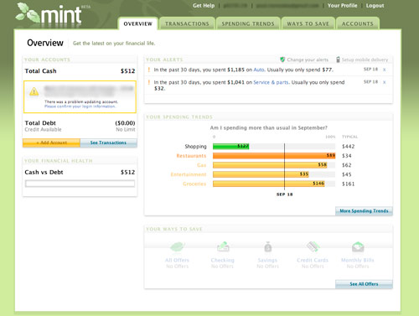This screenshot has width=419, height=316.
Task: Click the typical $442 Shopping value
Action: click(x=349, y=147)
